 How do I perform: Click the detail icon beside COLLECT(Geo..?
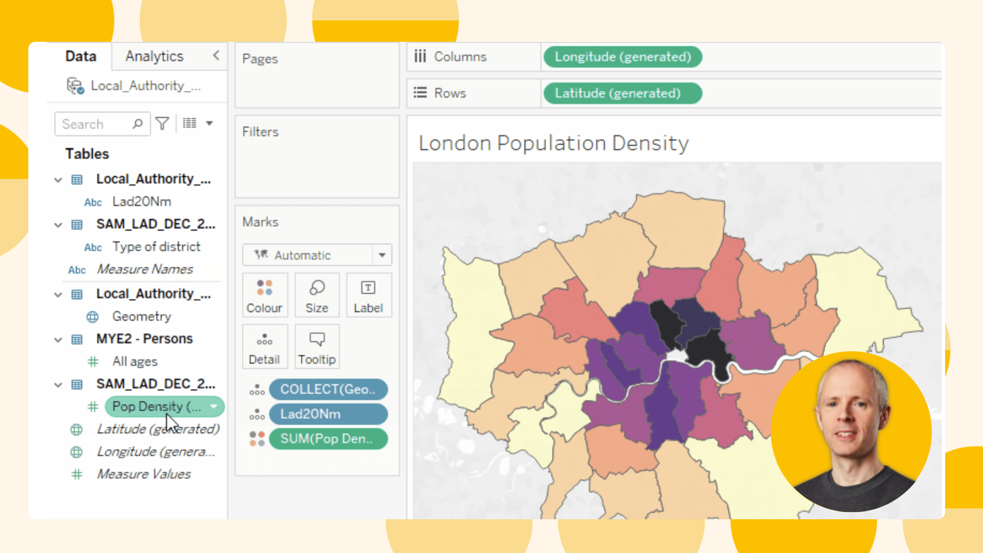[x=257, y=390]
